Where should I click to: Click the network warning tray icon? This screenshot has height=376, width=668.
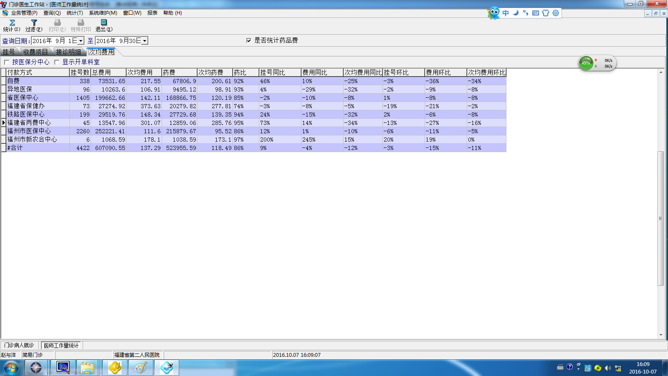pyautogui.click(x=618, y=368)
